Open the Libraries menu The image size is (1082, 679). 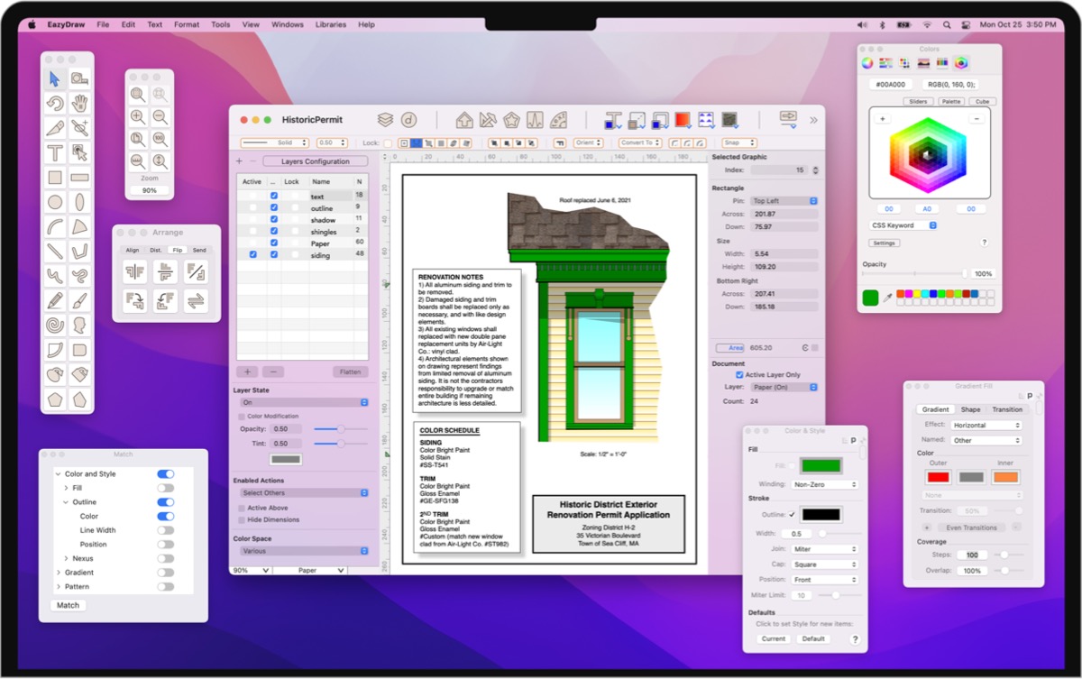(x=330, y=24)
